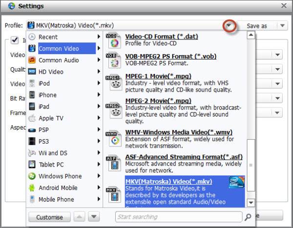Click the MKV format file icon
This screenshot has width=293, height=228.
pyautogui.click(x=114, y=195)
